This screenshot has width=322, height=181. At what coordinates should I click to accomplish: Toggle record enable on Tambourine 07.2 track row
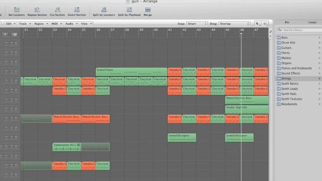pyautogui.click(x=6, y=146)
